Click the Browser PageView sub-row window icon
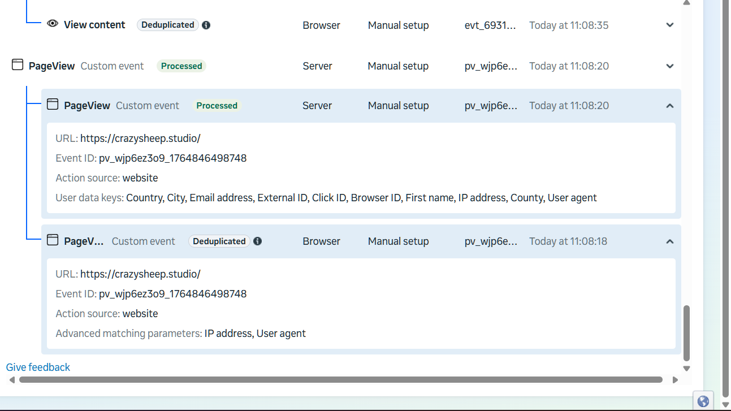This screenshot has width=731, height=411. pyautogui.click(x=53, y=240)
